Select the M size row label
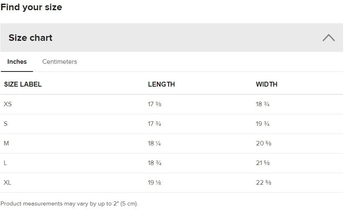Viewport: 350px width, 221px height. [x=7, y=143]
